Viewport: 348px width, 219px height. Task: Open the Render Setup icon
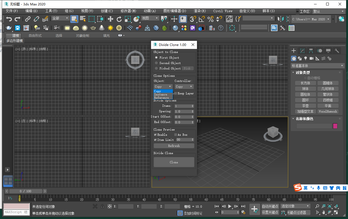[x=8, y=28]
